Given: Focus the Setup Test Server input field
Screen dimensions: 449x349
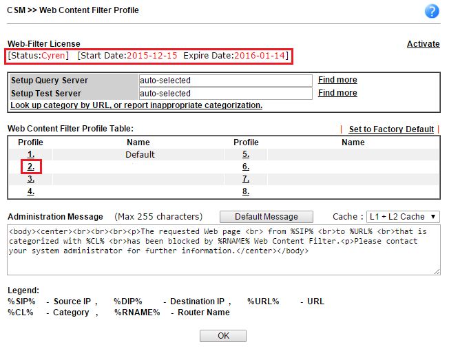Looking at the screenshot, I should click(225, 94).
